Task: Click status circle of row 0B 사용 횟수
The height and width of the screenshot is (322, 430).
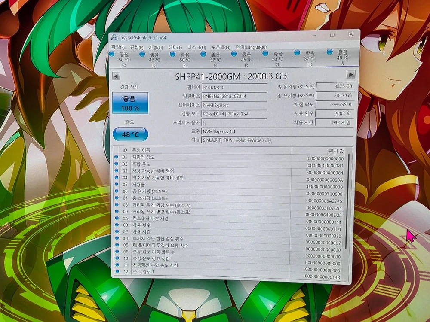Action: pyautogui.click(x=117, y=225)
